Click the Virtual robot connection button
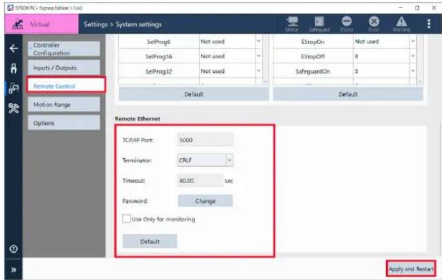This screenshot has height=280, width=442. click(x=41, y=24)
